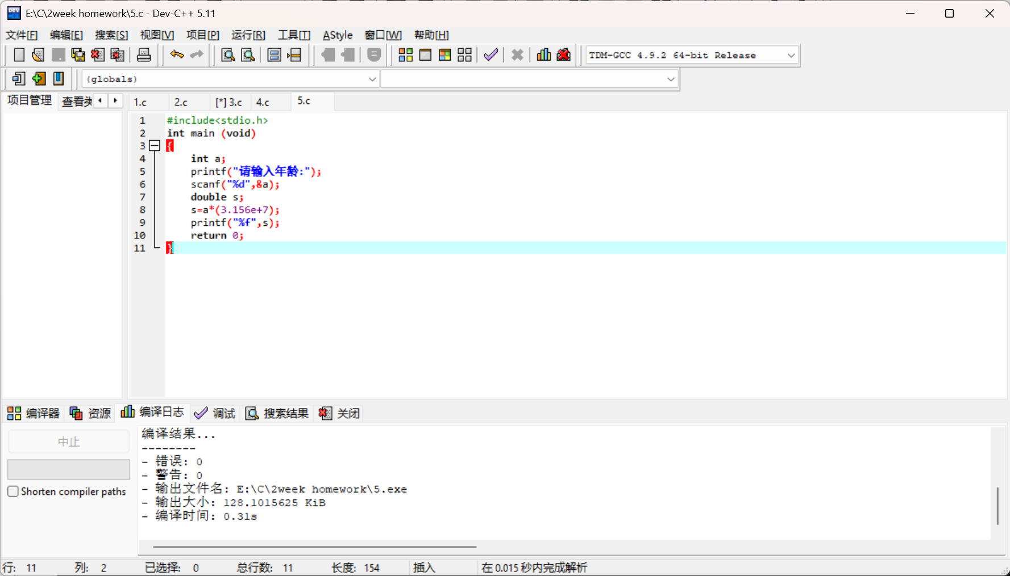The height and width of the screenshot is (576, 1010).
Task: Open the 调试 bottom panel tab
Action: pyautogui.click(x=215, y=413)
